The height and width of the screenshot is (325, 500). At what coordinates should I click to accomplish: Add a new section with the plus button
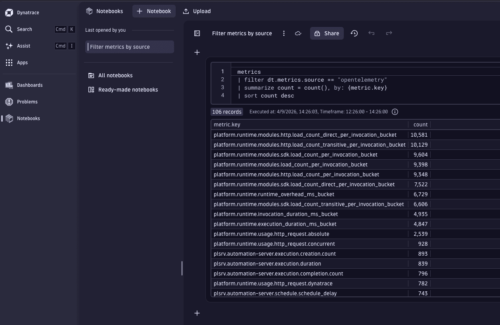point(197,52)
